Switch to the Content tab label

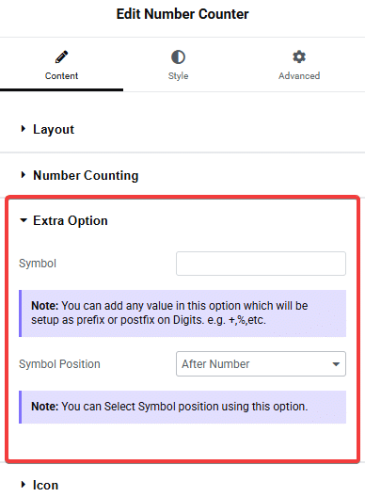[61, 76]
